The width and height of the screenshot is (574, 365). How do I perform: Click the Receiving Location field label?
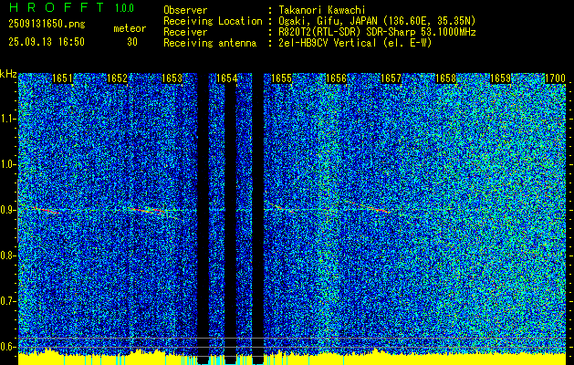[213, 21]
